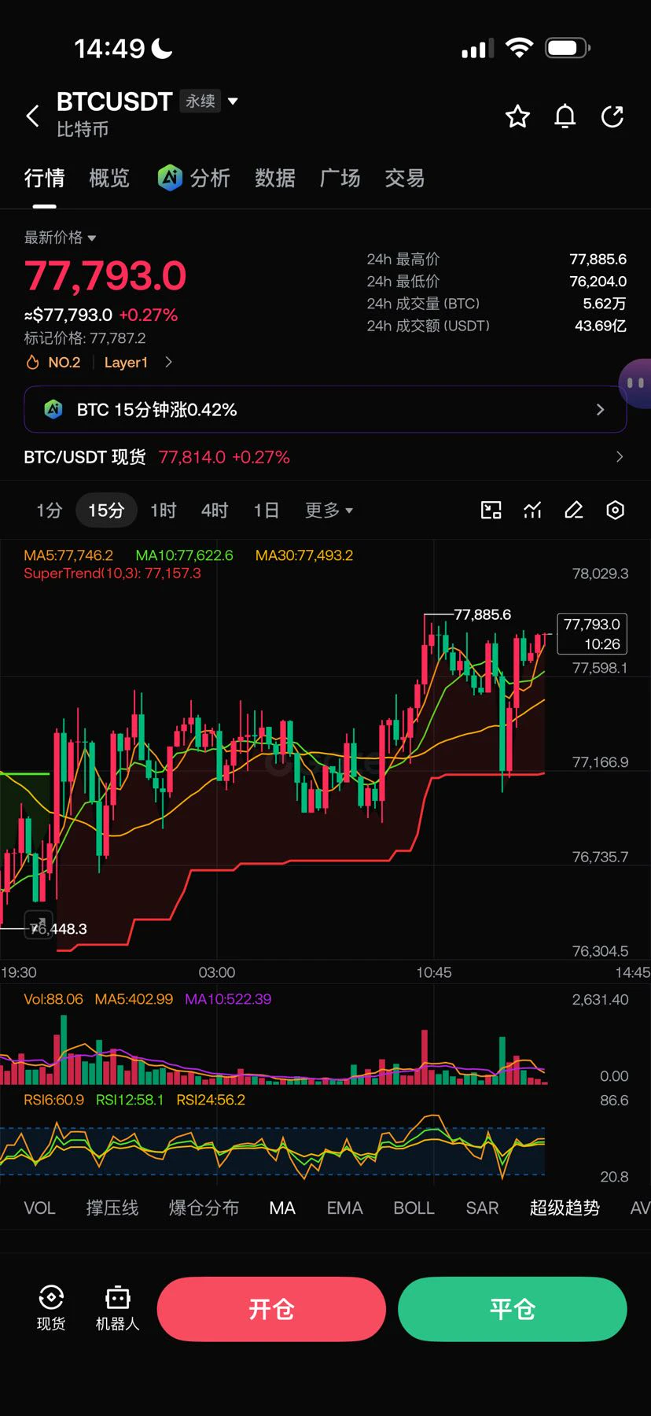Toggle BOLL indicator
The image size is (651, 1416).
(414, 1208)
